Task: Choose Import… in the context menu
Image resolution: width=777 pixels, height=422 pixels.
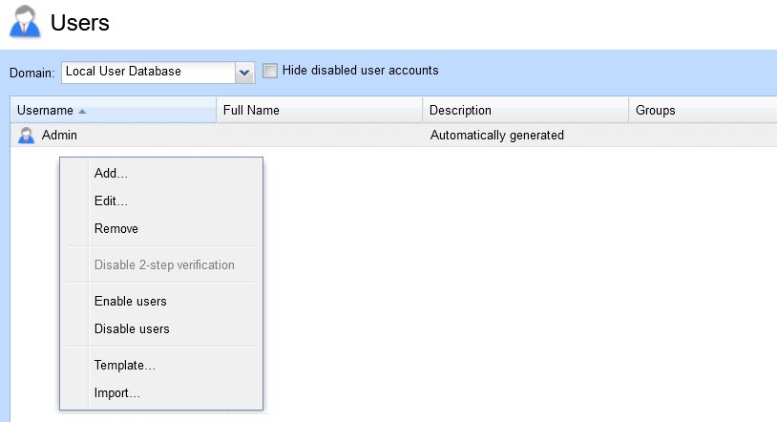Action: pyautogui.click(x=117, y=393)
